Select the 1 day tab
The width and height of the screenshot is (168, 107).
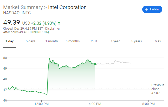pos(10,41)
